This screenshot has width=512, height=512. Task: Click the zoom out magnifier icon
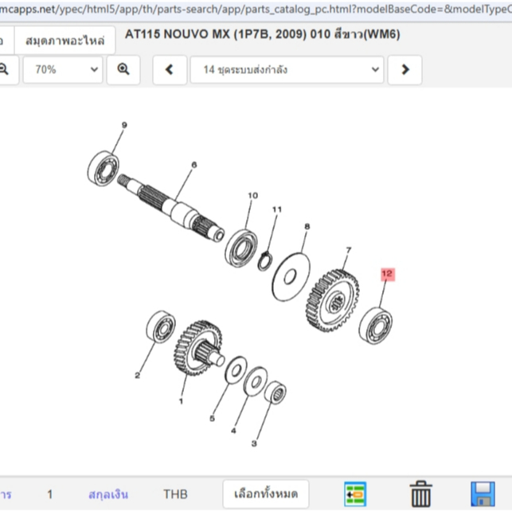4,69
